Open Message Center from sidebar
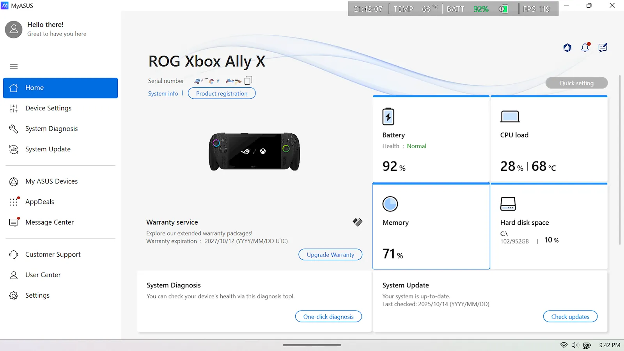 [50, 222]
